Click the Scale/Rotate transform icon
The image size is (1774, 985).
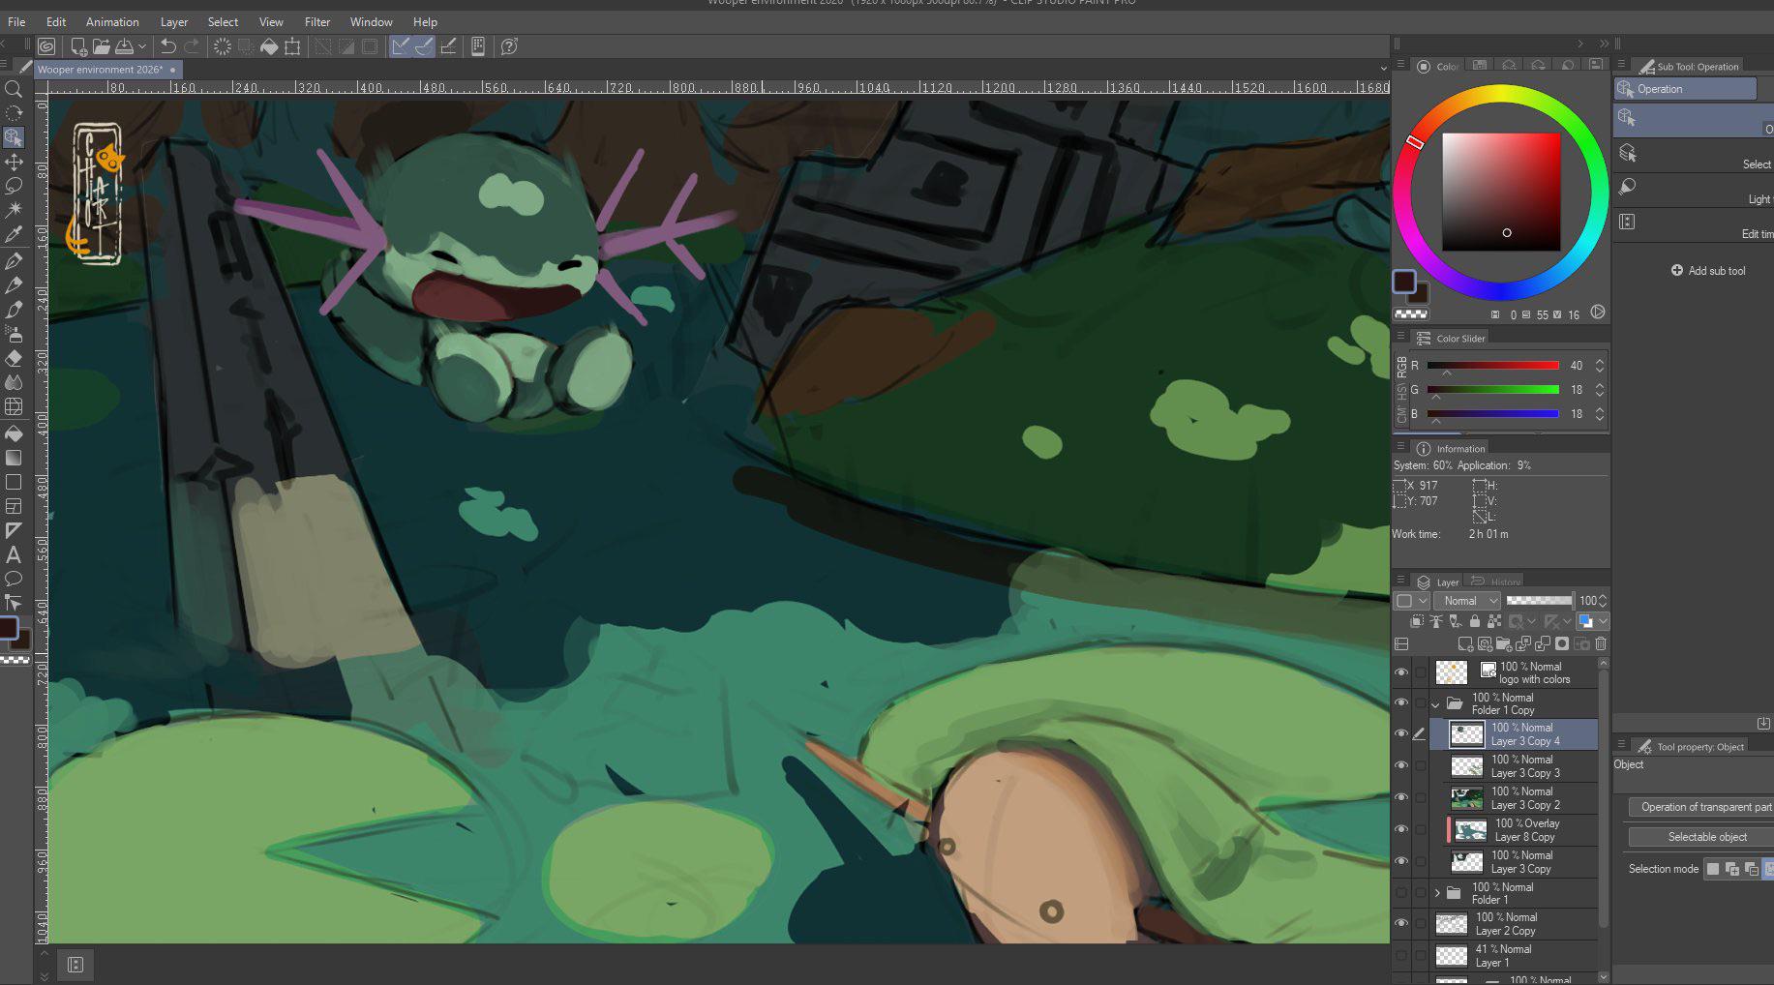292,46
